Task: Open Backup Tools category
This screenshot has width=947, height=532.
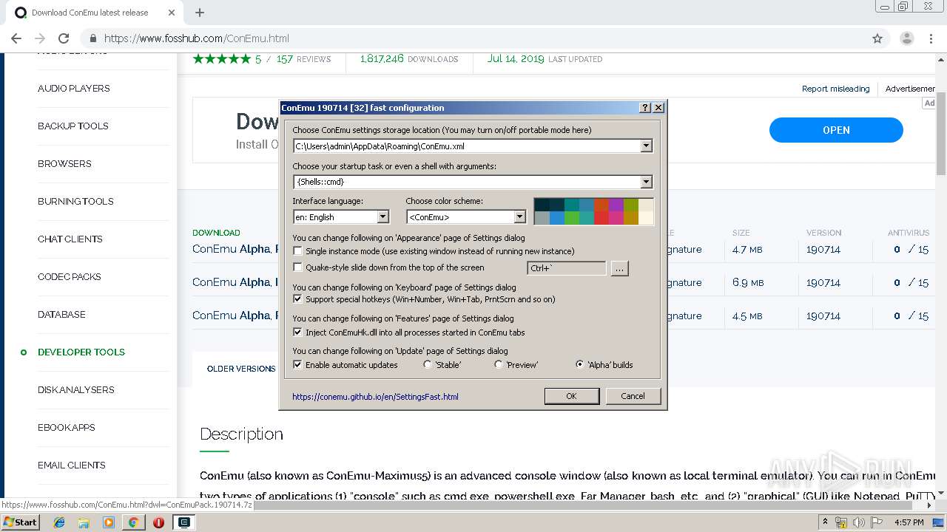Action: pyautogui.click(x=73, y=126)
